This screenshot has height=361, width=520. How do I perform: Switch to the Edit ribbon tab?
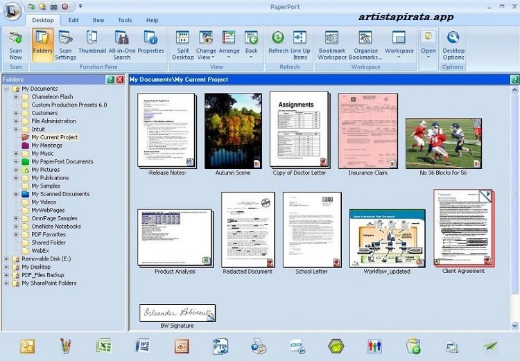coord(73,20)
